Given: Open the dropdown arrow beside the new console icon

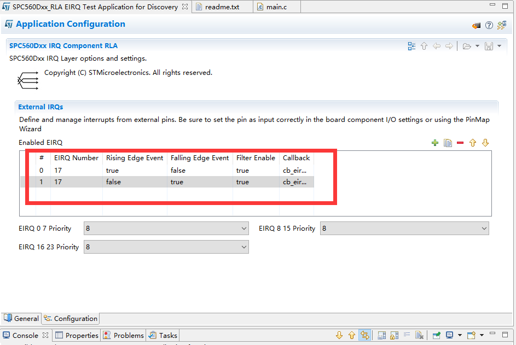Looking at the screenshot, I should pyautogui.click(x=482, y=335).
